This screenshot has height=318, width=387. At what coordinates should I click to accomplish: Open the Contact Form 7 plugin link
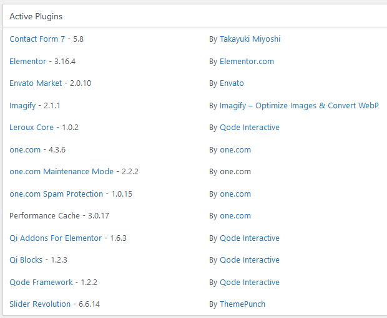tap(37, 39)
